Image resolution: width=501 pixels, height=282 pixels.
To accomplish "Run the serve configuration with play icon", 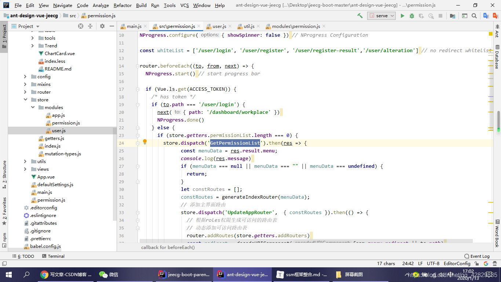I will (402, 16).
